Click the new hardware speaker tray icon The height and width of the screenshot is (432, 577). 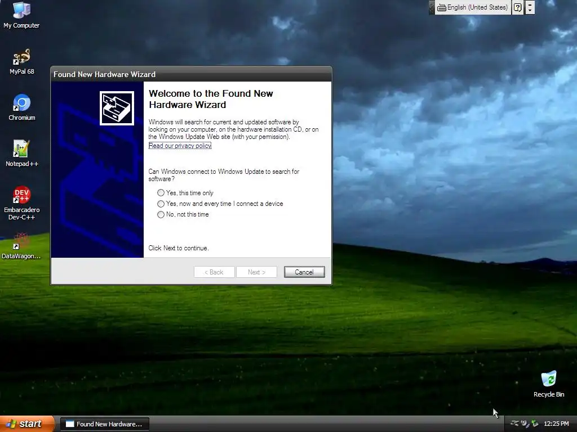coord(525,424)
